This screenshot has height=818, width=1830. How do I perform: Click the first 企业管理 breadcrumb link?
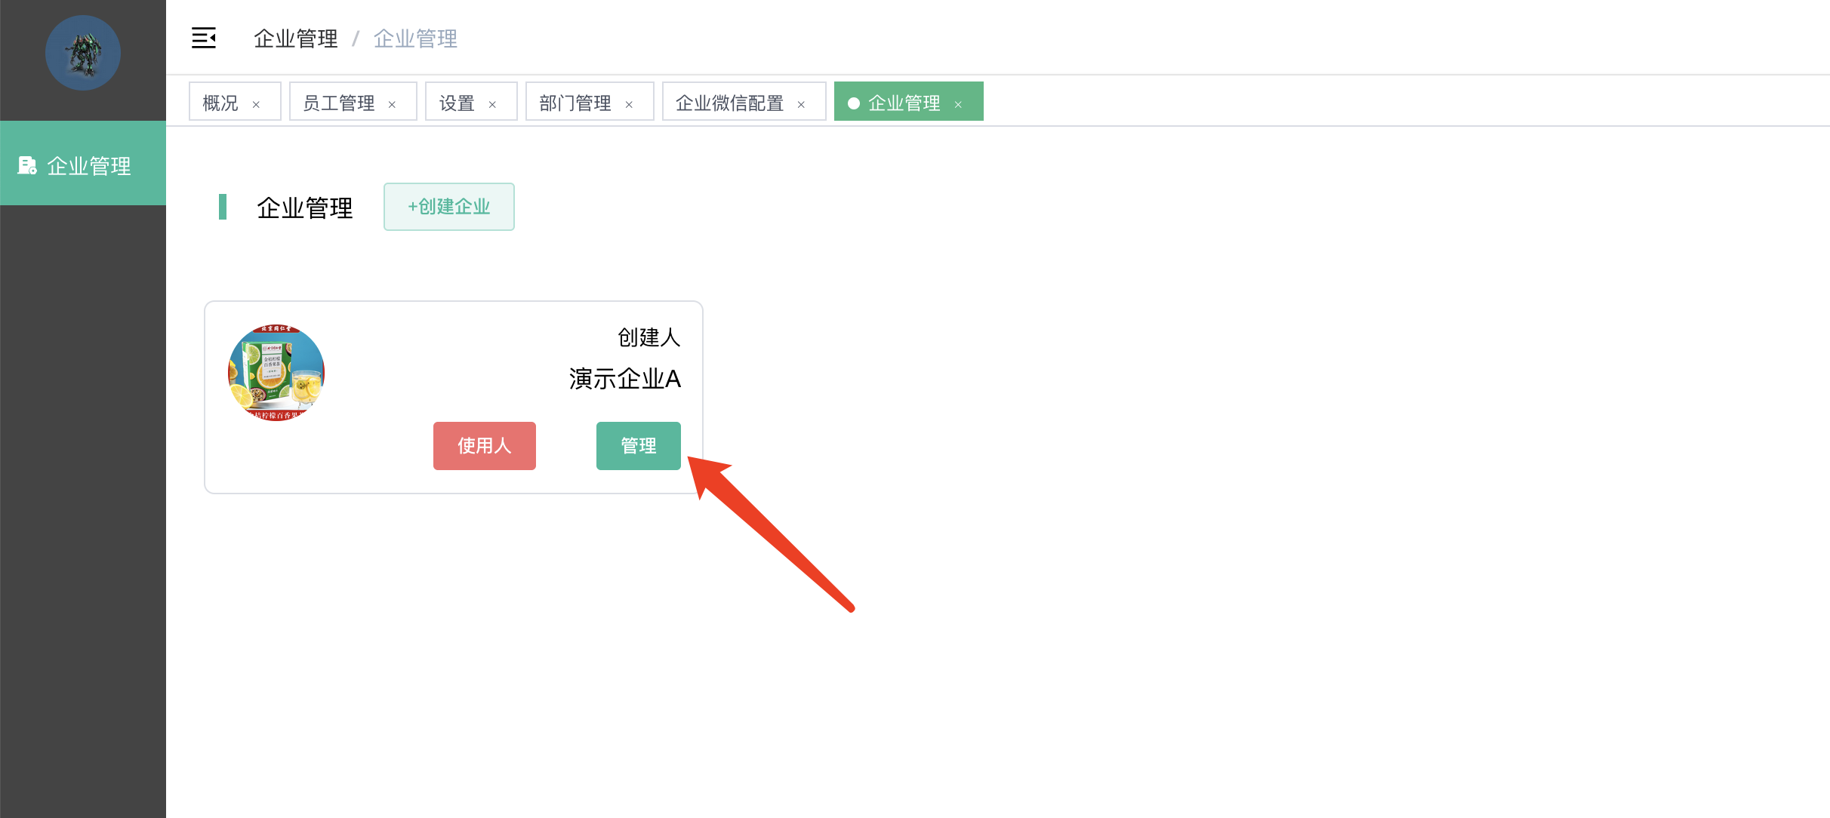tap(296, 38)
